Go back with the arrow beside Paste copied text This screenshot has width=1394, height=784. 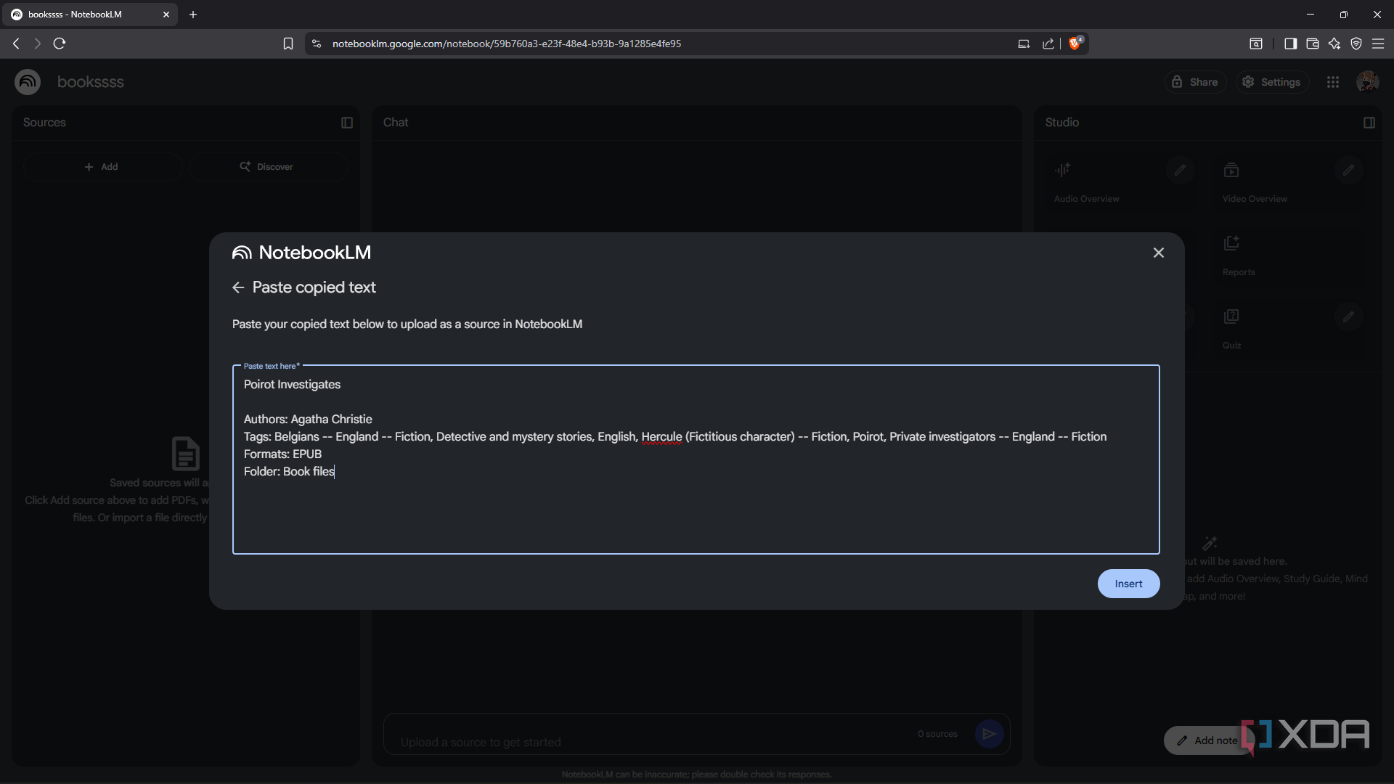[238, 287]
